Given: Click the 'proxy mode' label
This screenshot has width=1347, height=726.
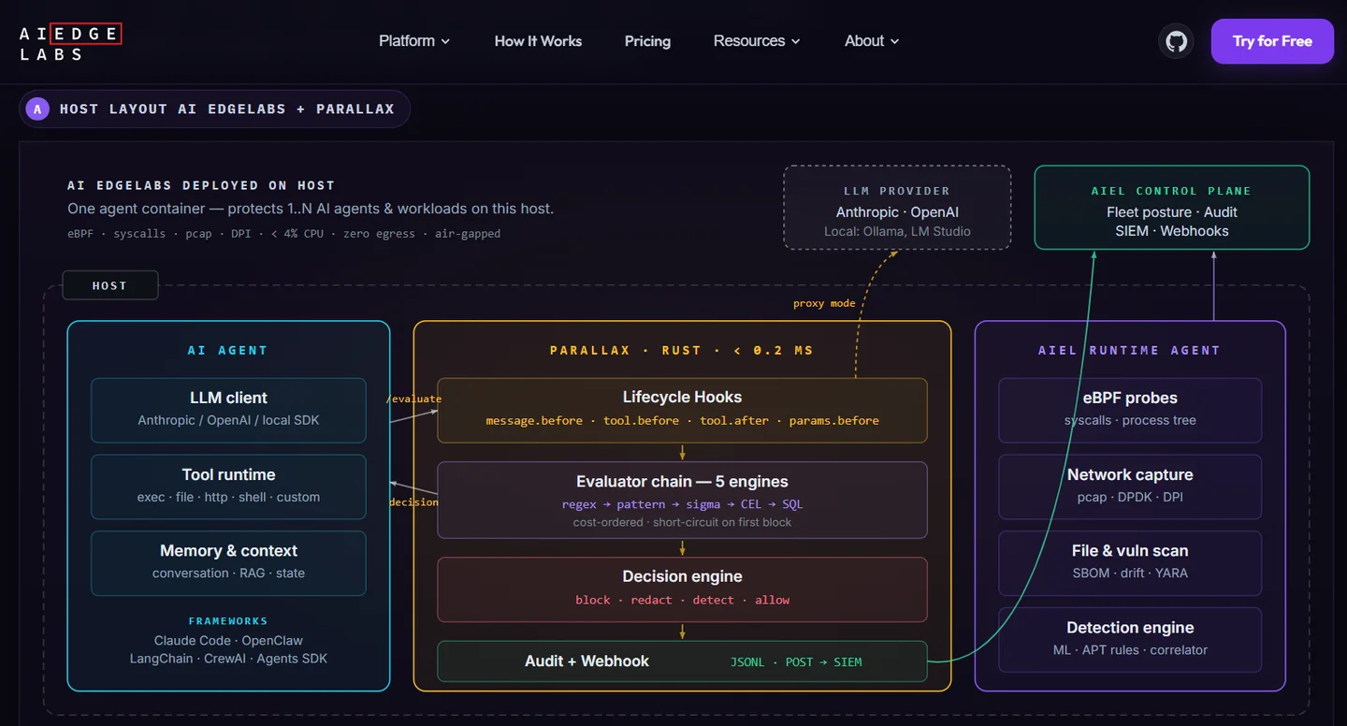Looking at the screenshot, I should [824, 303].
